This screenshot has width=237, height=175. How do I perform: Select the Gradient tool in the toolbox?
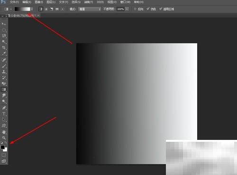4,90
